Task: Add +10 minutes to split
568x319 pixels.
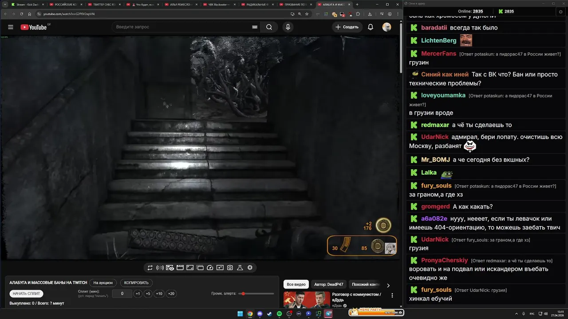Action: 159,294
